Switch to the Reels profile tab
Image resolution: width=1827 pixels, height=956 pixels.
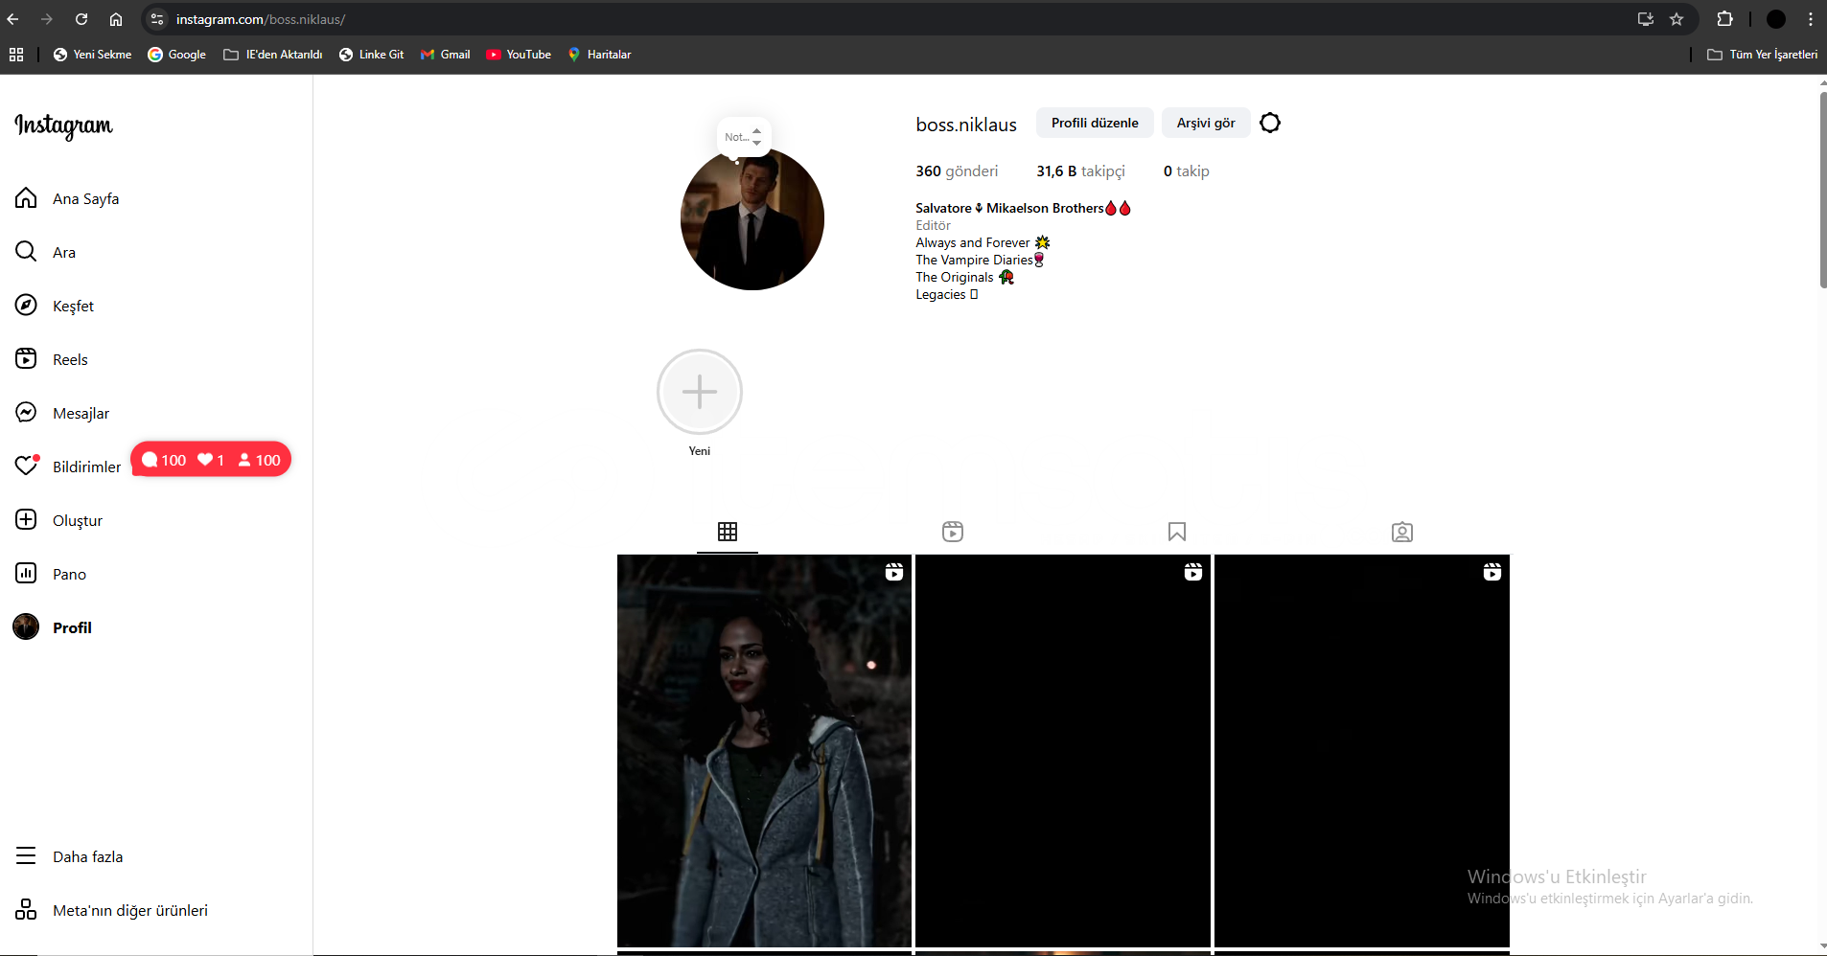953,532
